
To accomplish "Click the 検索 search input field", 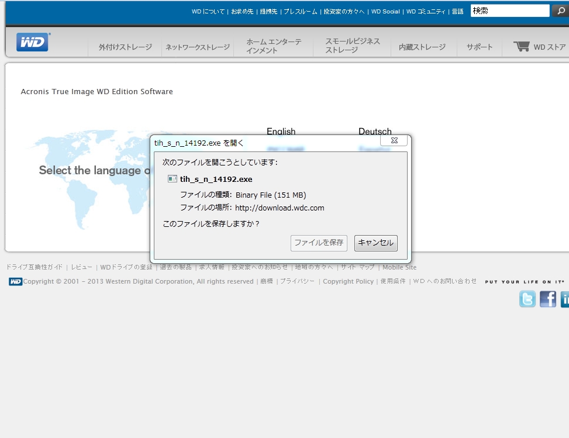I will click(509, 11).
